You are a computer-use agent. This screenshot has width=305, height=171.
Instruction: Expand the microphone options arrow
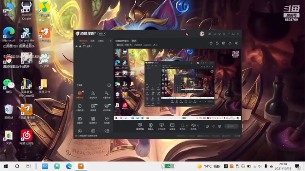pos(187,126)
